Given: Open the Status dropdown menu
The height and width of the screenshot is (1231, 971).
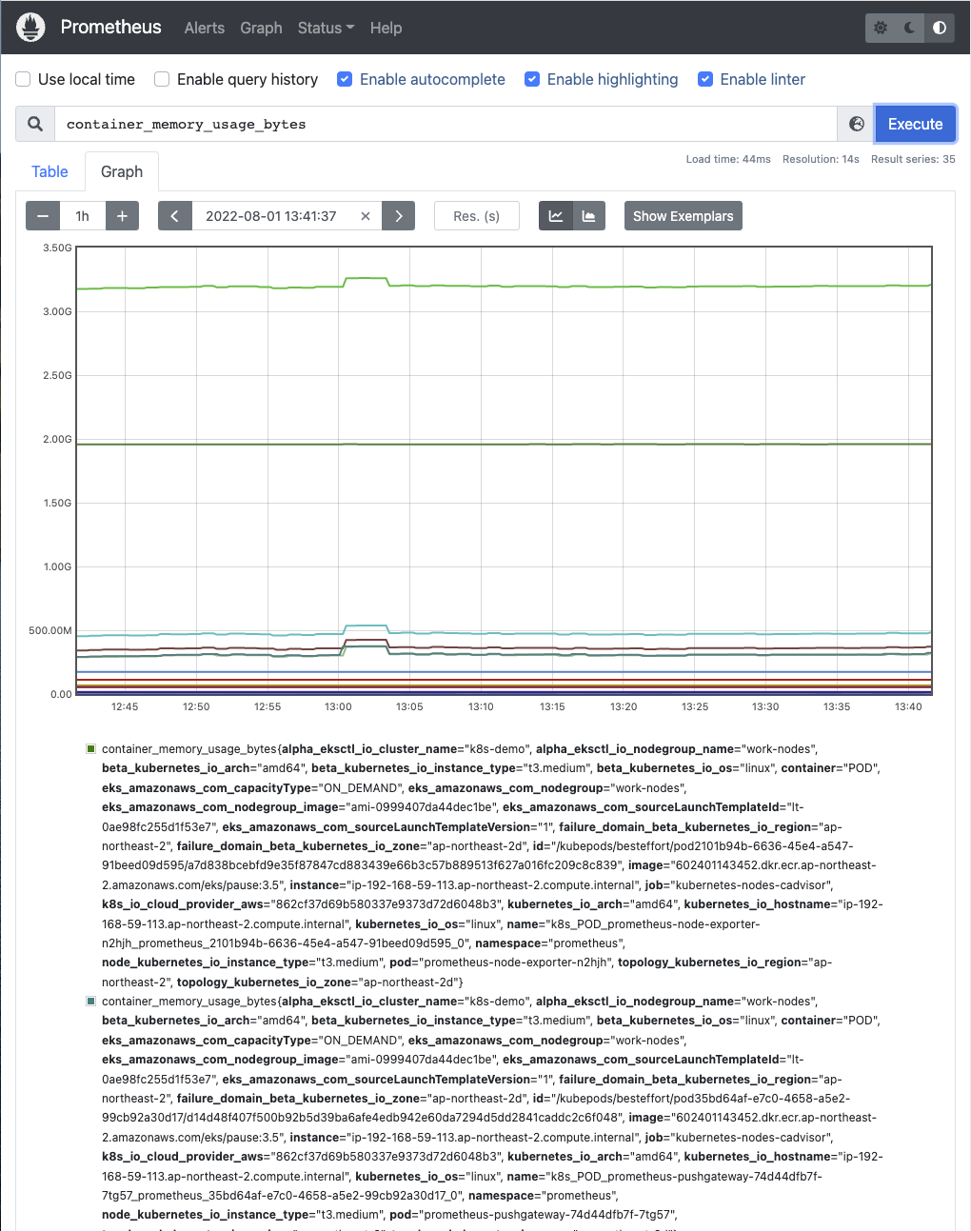Looking at the screenshot, I should click(326, 28).
